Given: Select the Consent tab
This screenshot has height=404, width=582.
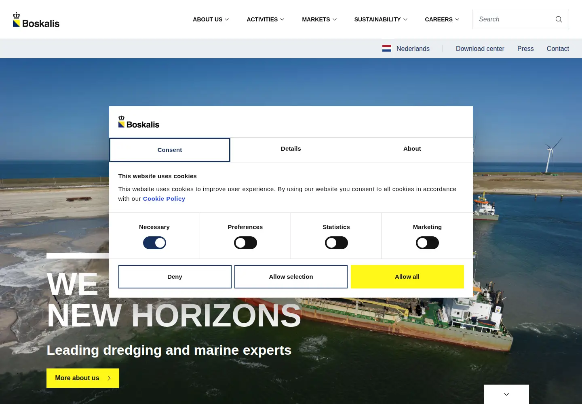Looking at the screenshot, I should 170,150.
